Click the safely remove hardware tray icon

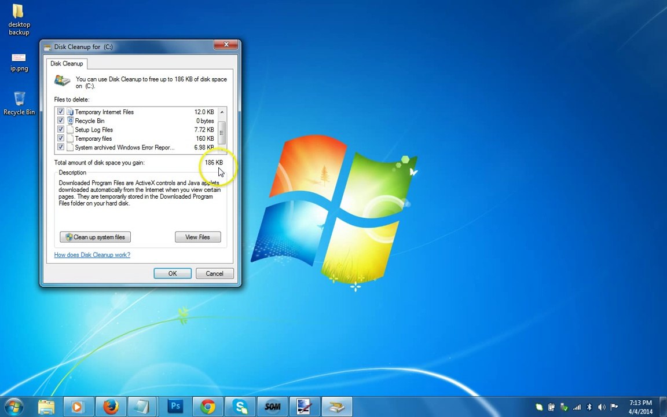point(551,407)
